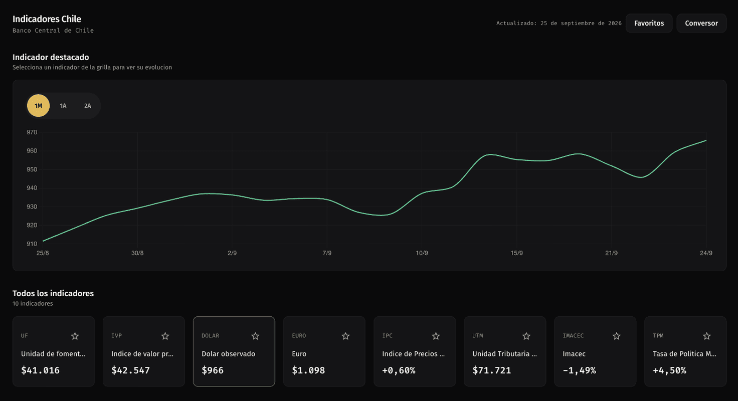Viewport: 738px width, 401px height.
Task: Star the IVP card as favorite
Action: click(165, 336)
